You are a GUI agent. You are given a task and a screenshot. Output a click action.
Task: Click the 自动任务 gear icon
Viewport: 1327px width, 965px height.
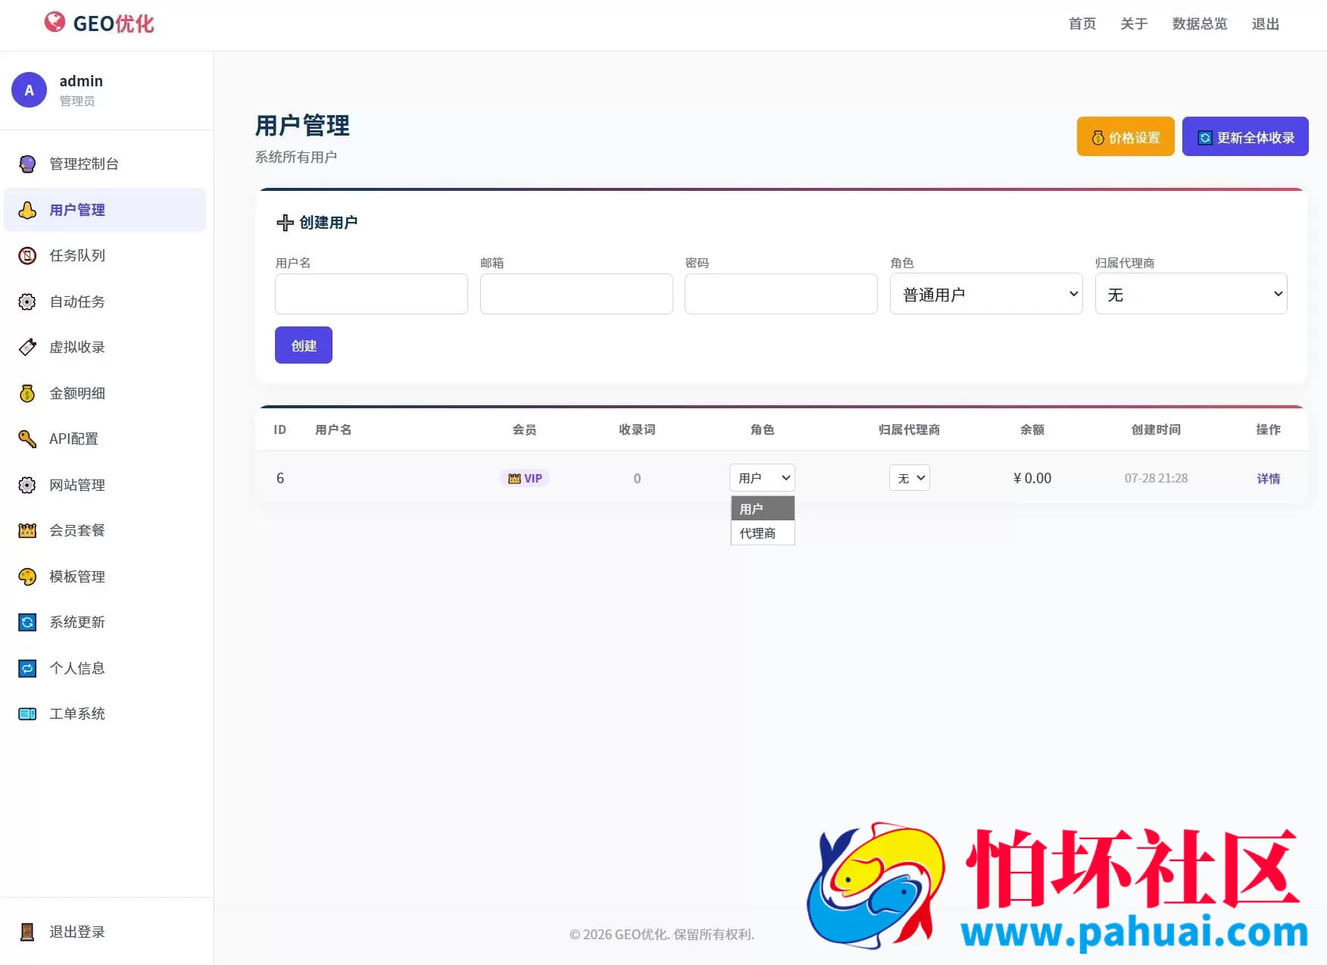coord(27,301)
